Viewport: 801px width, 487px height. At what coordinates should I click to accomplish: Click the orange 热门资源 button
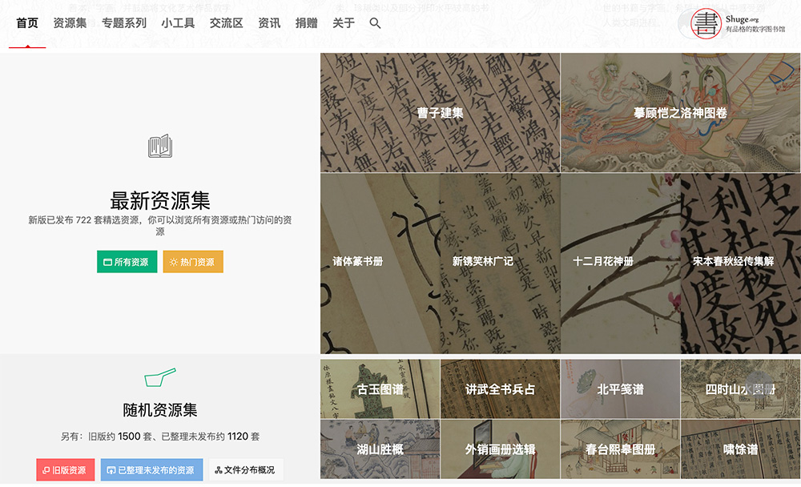click(192, 261)
